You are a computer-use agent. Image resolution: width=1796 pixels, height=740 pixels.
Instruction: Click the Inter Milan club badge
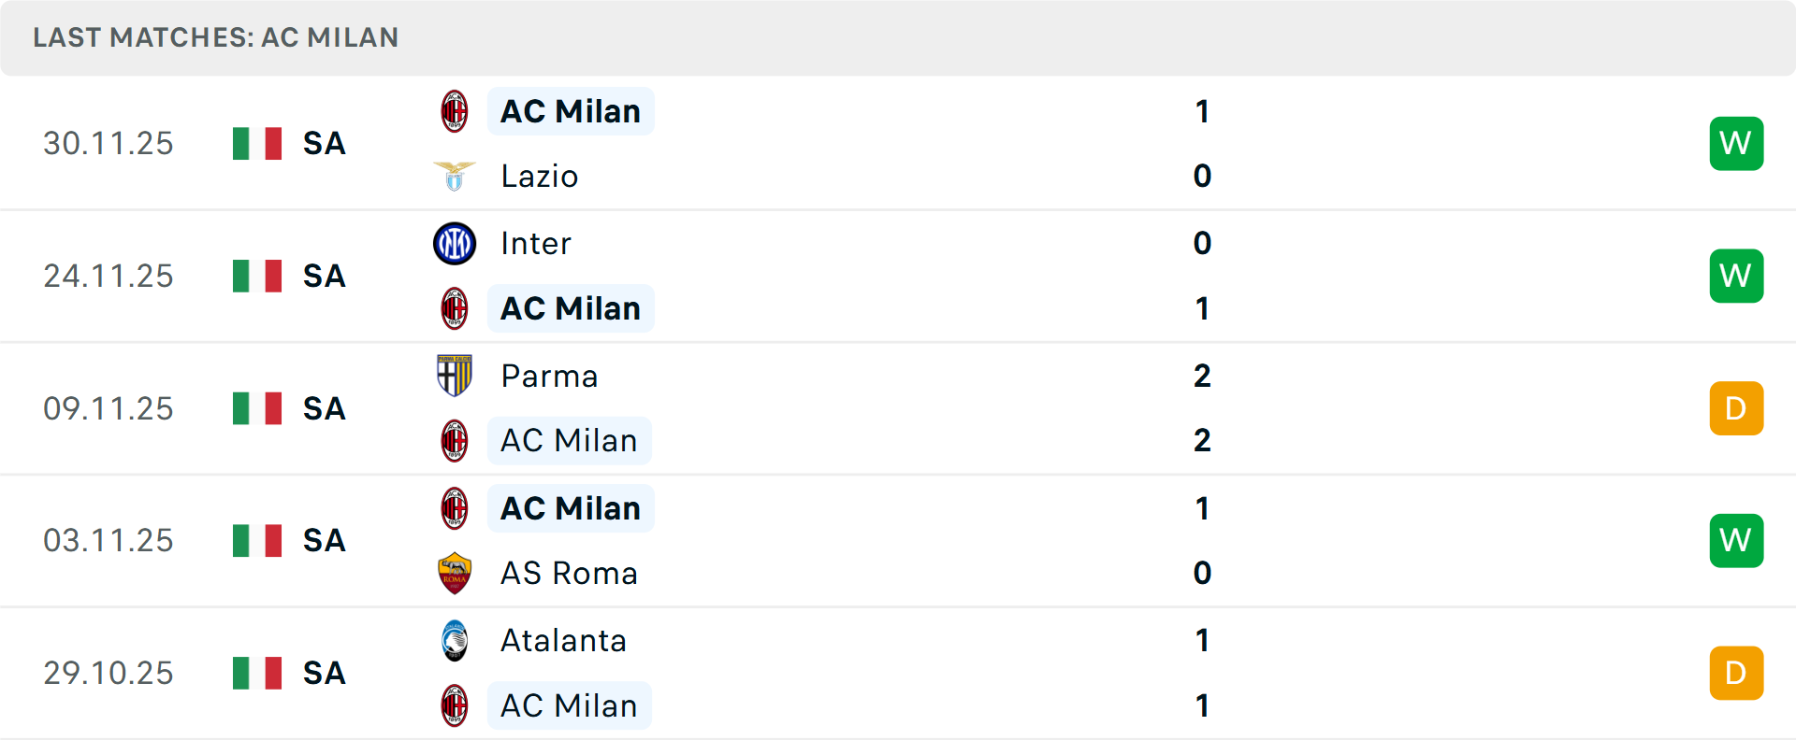pos(455,243)
